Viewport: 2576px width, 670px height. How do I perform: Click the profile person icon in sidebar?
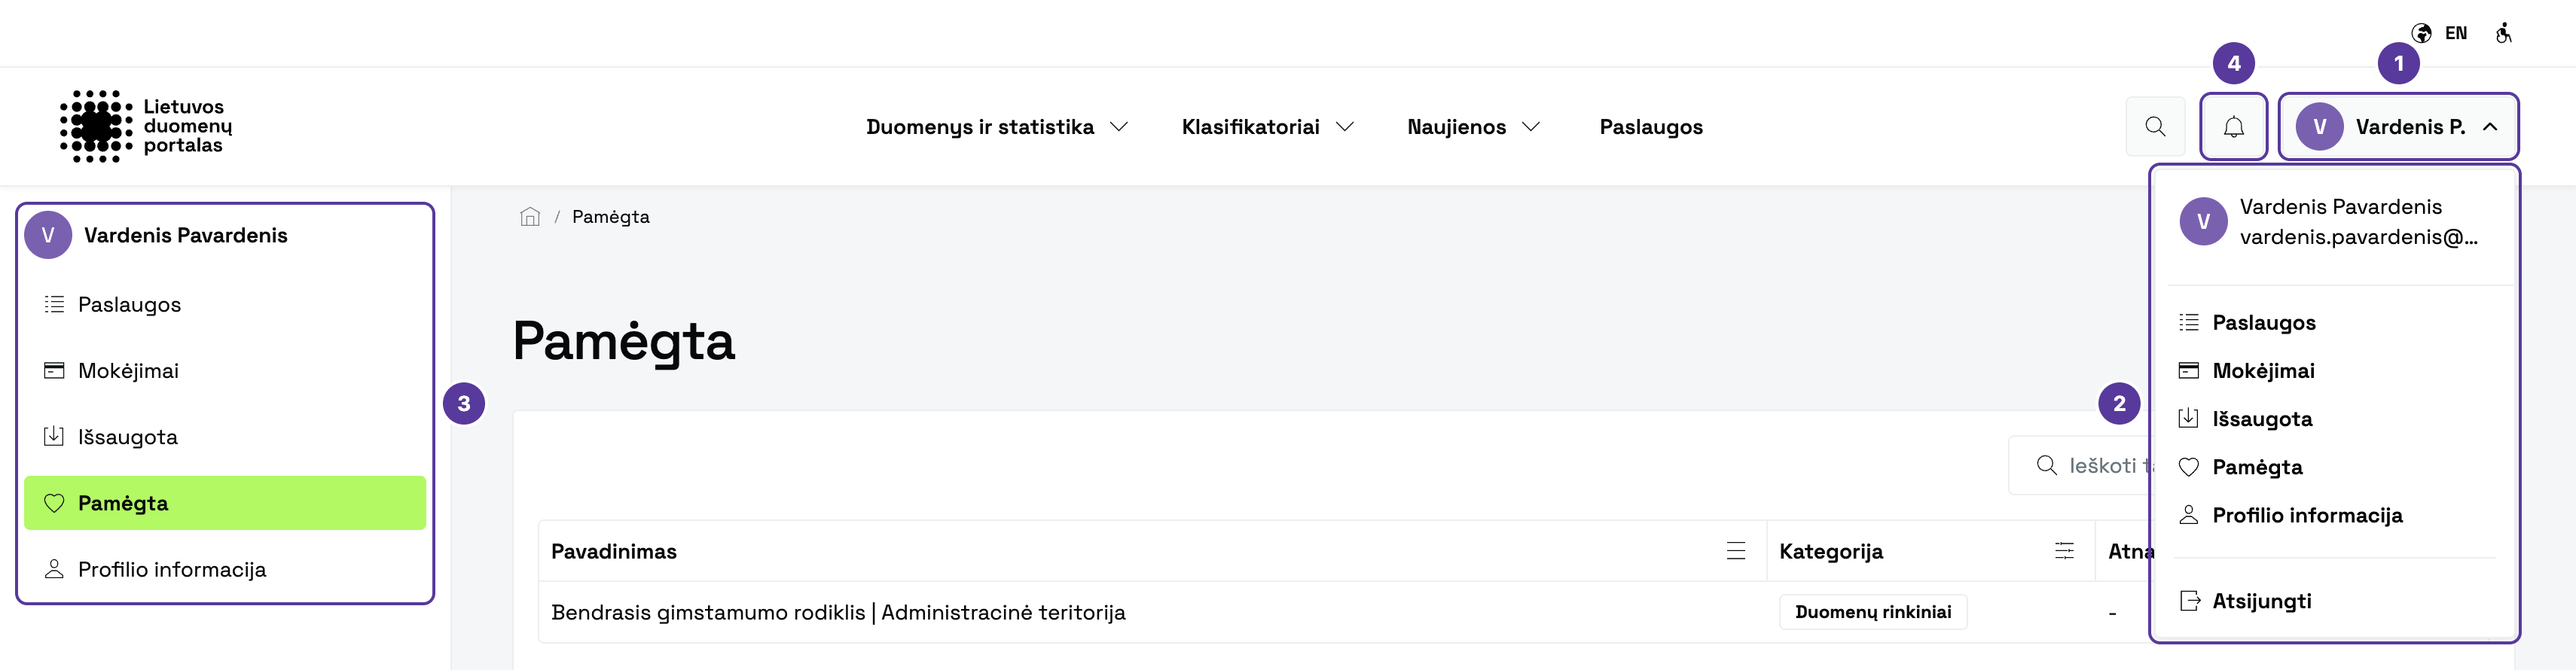(54, 569)
